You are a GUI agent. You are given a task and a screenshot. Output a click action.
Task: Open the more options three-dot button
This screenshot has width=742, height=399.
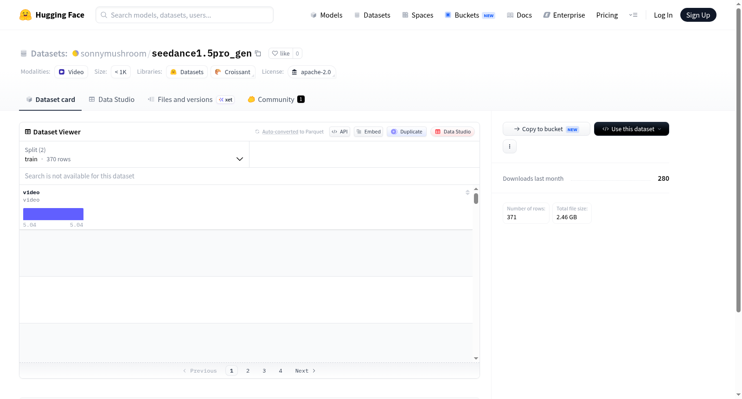pos(510,146)
